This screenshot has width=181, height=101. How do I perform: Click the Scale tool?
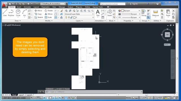point(48,17)
